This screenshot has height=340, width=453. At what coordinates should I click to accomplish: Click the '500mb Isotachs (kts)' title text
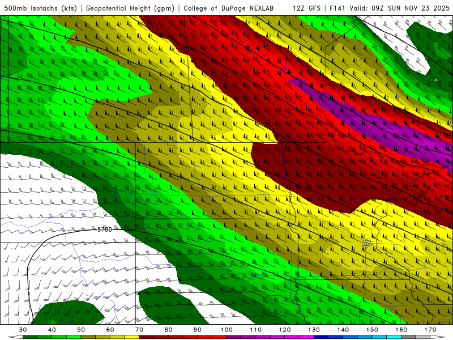41,8
